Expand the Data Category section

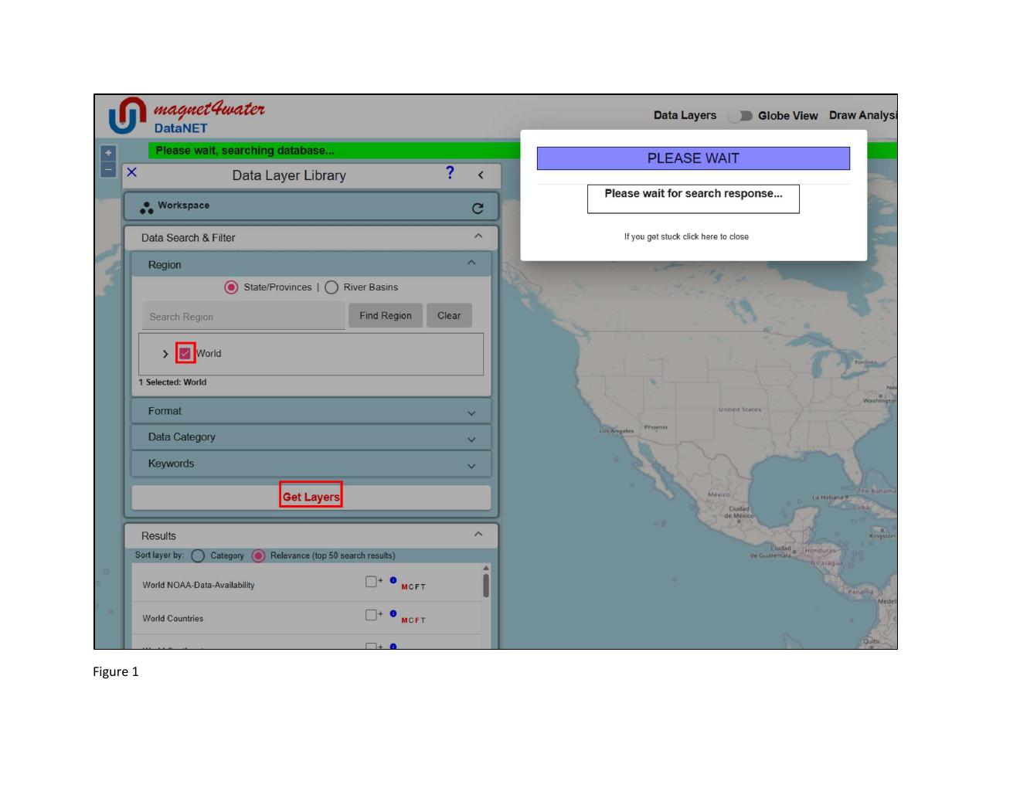click(471, 439)
